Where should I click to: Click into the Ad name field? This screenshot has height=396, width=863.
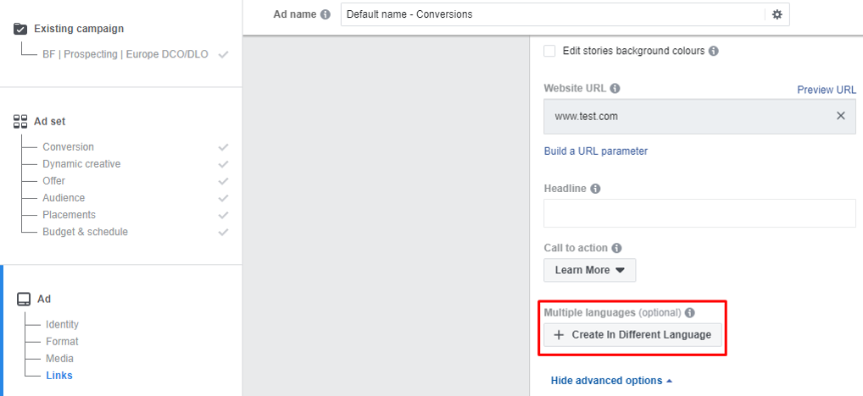click(x=553, y=14)
